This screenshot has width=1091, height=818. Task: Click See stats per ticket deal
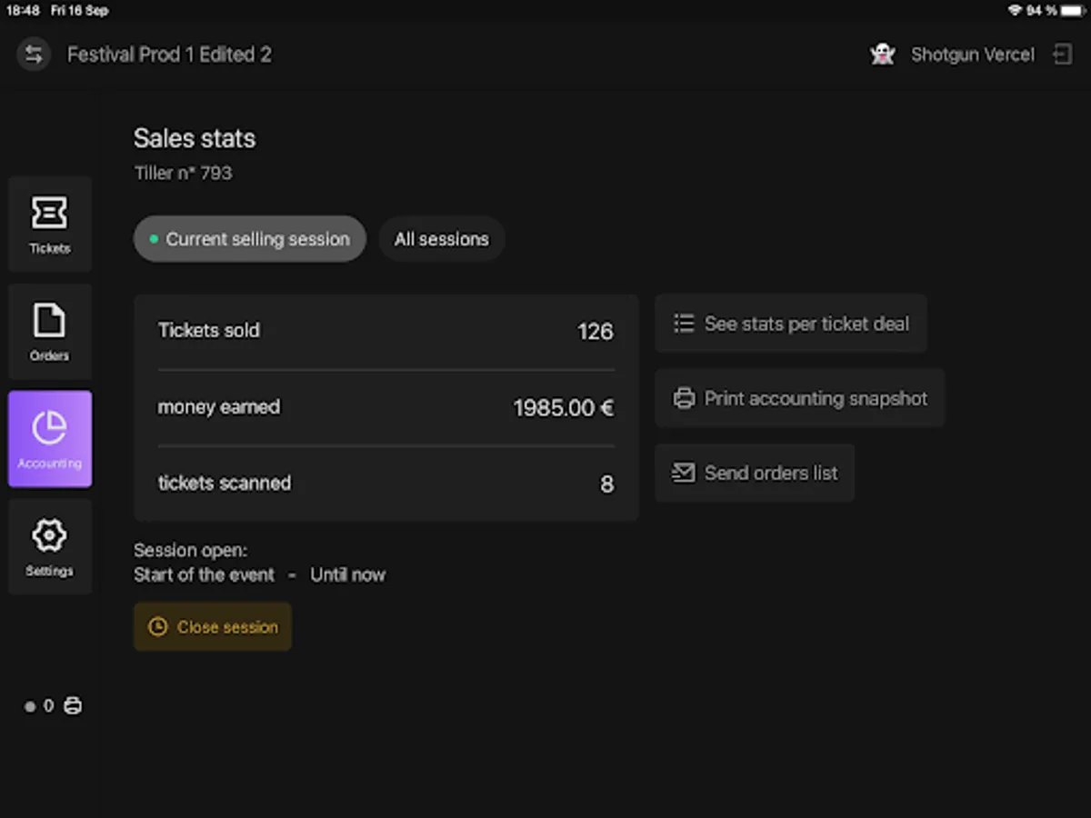pos(791,324)
